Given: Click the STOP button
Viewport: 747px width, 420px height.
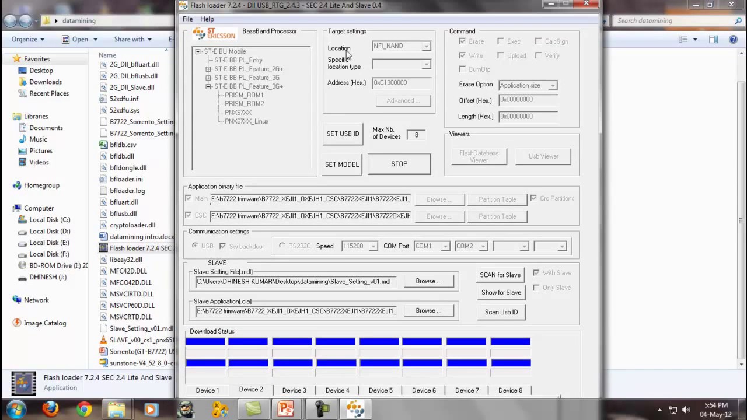Looking at the screenshot, I should pos(399,164).
